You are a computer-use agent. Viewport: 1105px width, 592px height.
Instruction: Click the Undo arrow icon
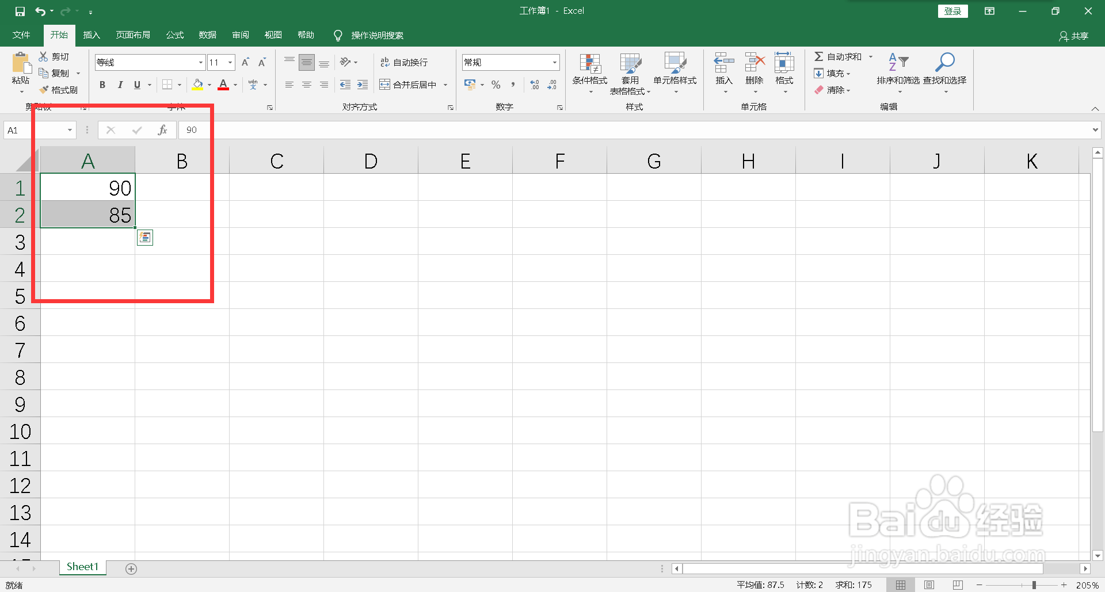coord(40,11)
